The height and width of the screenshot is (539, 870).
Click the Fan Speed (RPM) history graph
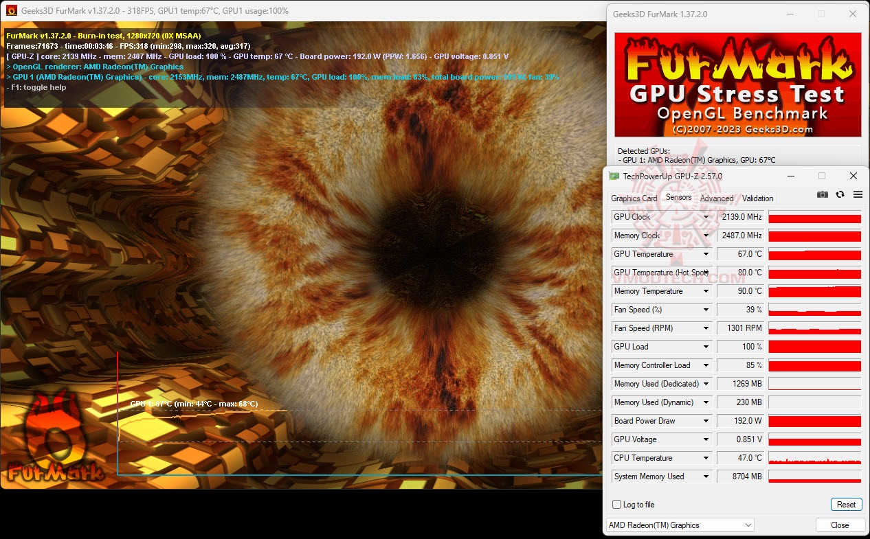coord(814,328)
